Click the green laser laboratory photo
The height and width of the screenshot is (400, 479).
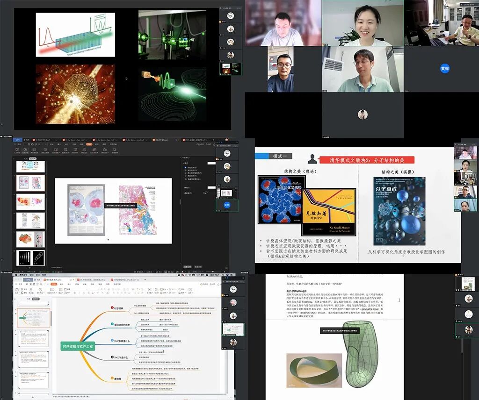(x=172, y=34)
